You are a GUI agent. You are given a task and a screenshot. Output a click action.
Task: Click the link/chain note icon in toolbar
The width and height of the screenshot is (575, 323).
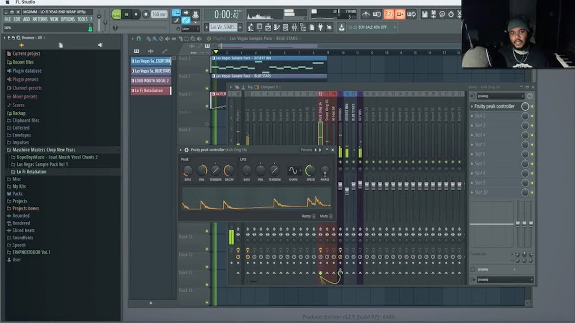coord(186,21)
